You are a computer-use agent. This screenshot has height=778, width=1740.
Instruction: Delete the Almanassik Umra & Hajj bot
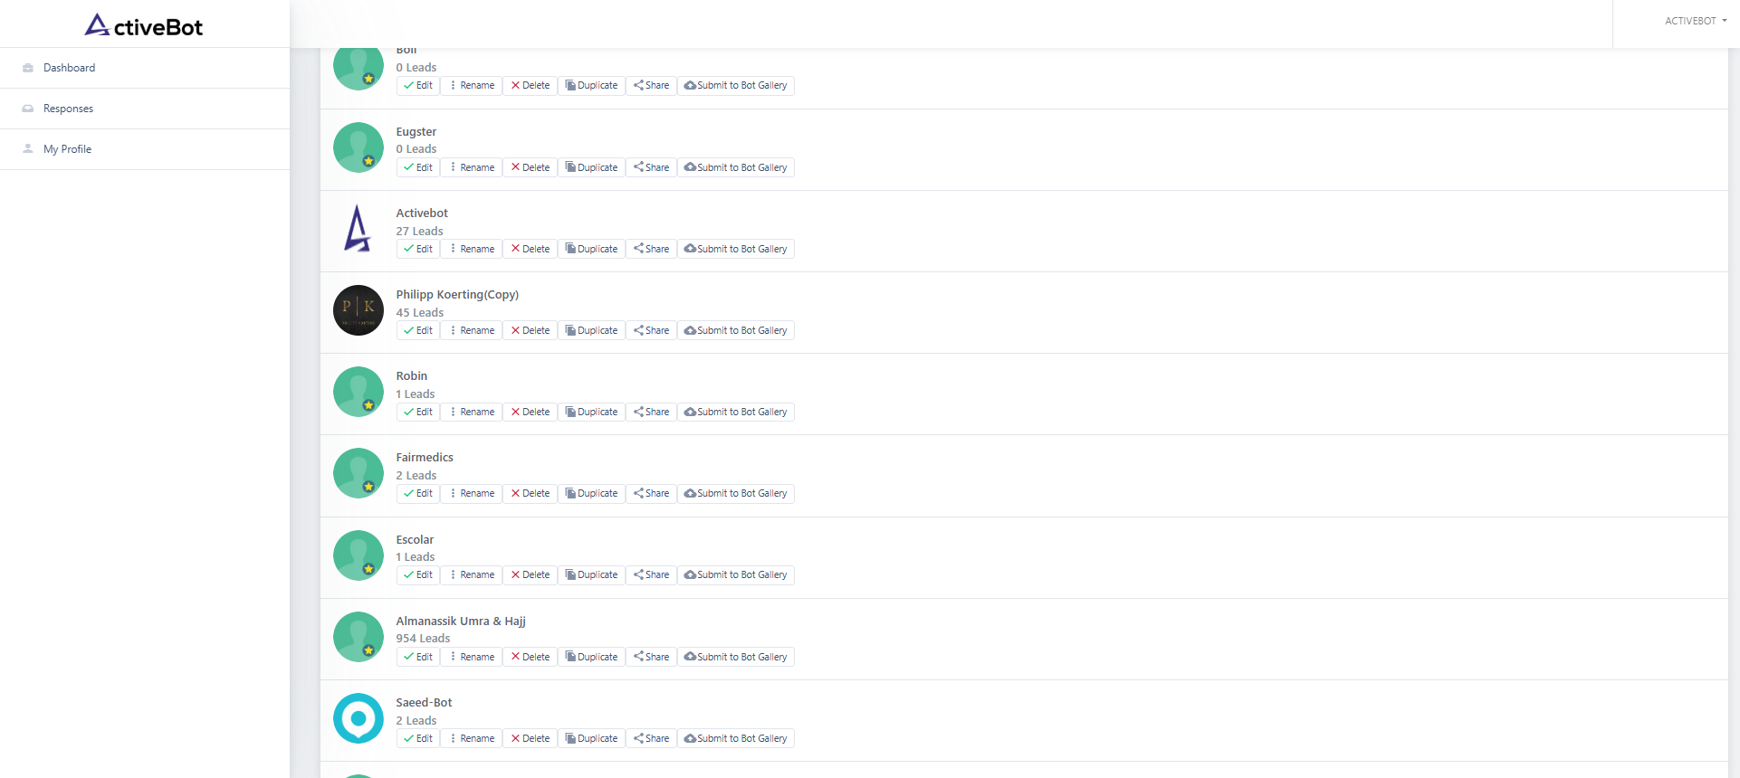click(531, 657)
